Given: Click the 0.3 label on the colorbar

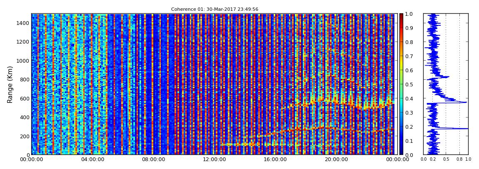Looking at the screenshot, I should click(409, 113).
